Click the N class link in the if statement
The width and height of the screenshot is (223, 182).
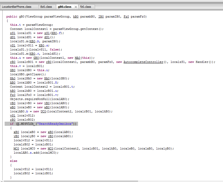(18, 124)
